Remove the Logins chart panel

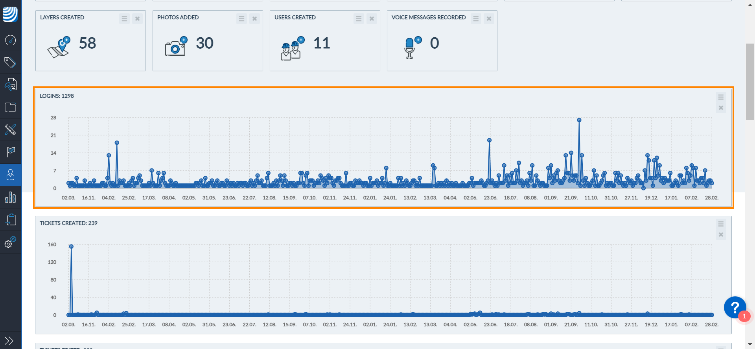[721, 108]
